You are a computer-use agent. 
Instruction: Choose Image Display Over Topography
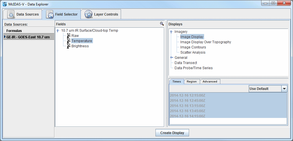click(206, 42)
